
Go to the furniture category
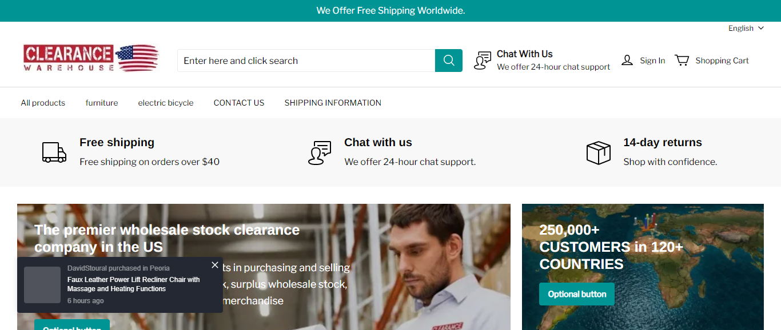tap(102, 103)
